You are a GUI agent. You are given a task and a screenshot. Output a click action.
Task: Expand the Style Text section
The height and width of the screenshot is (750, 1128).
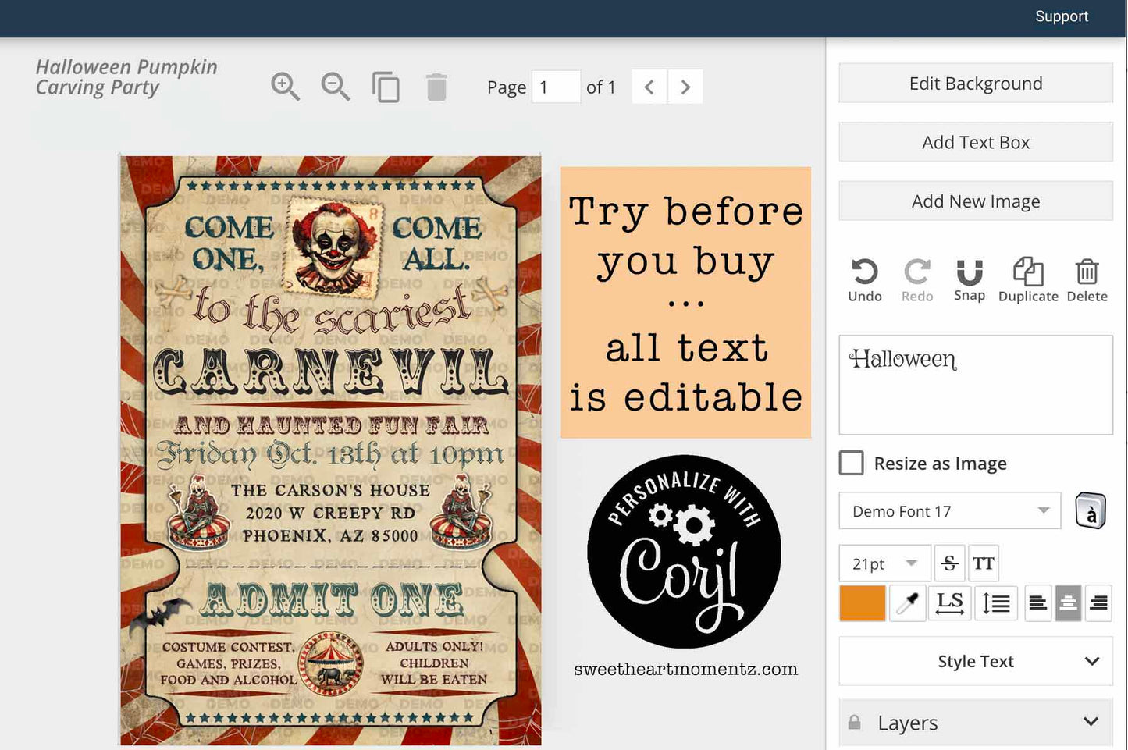[976, 661]
